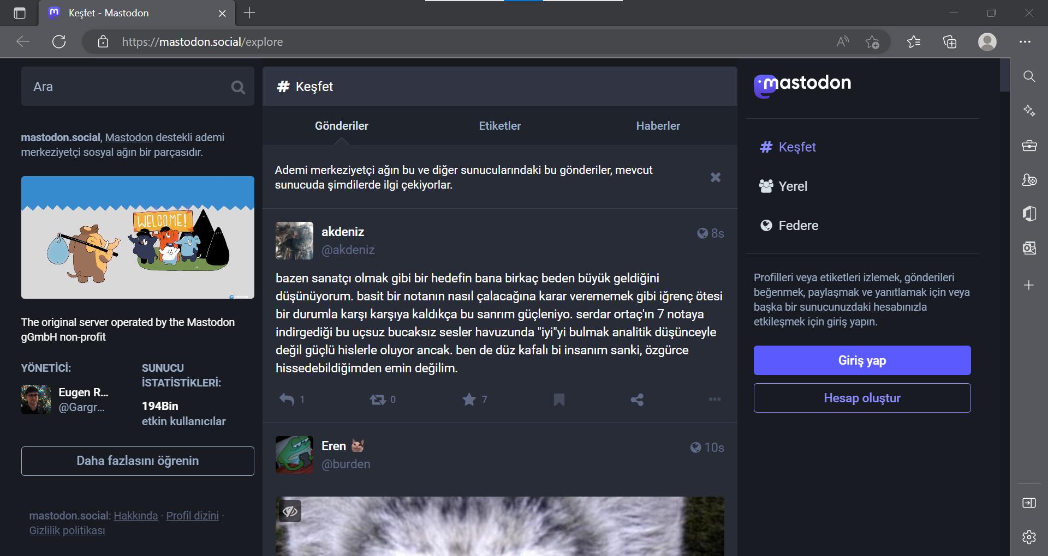
Task: Click the page vertical scrollbar thumb
Action: [x=1004, y=75]
